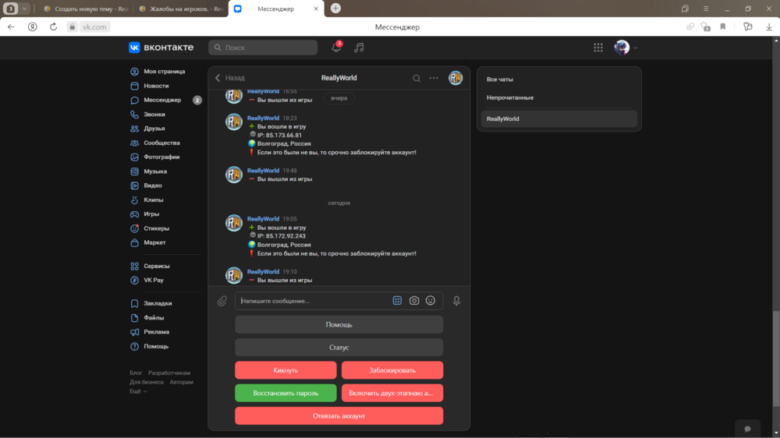Attach a photo with the camera icon
This screenshot has width=780, height=438.
coord(414,301)
